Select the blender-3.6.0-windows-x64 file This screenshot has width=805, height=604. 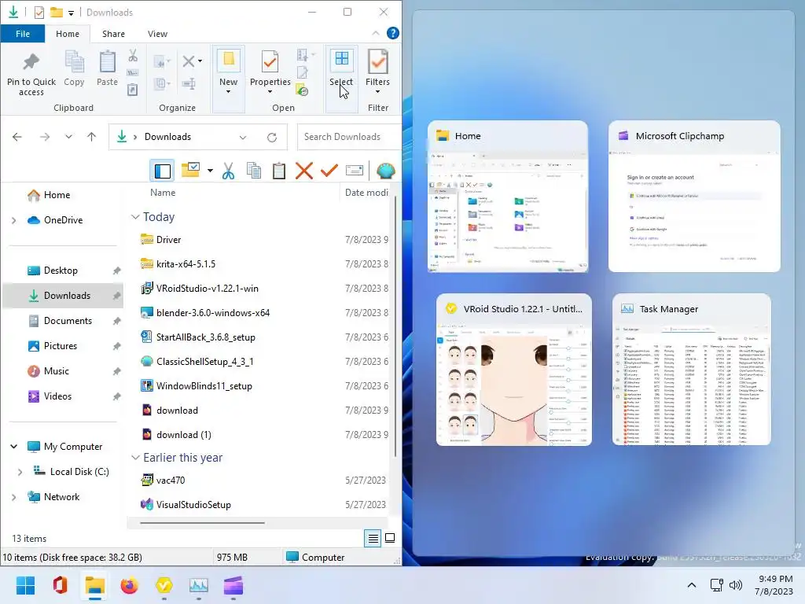point(212,313)
